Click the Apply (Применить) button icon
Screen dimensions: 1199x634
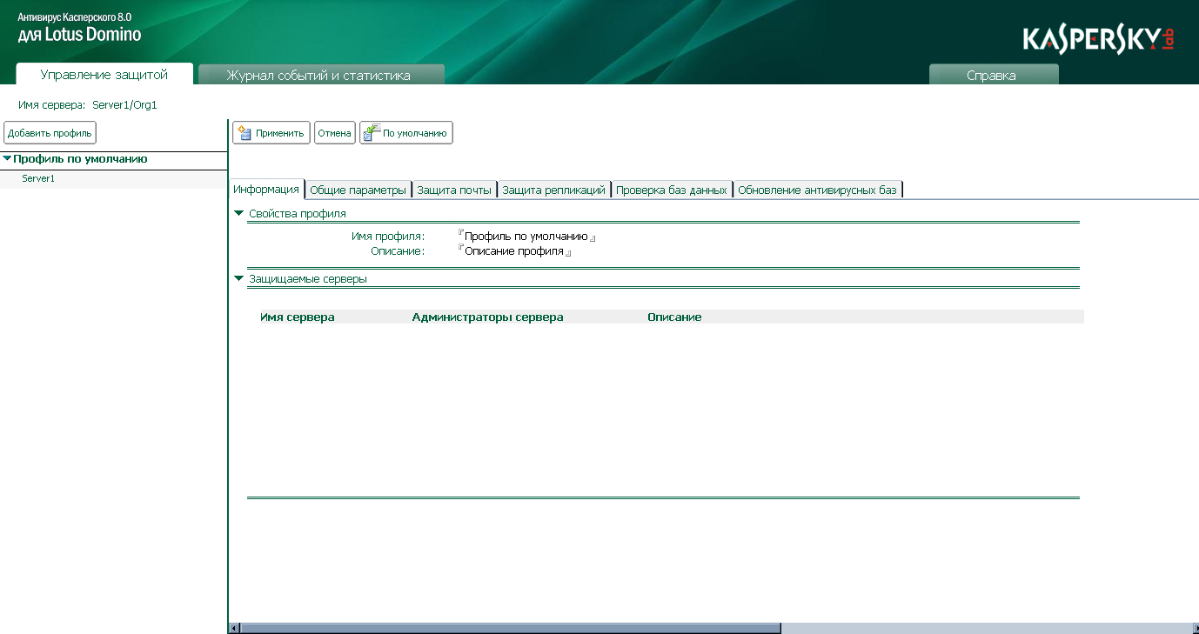[x=244, y=133]
